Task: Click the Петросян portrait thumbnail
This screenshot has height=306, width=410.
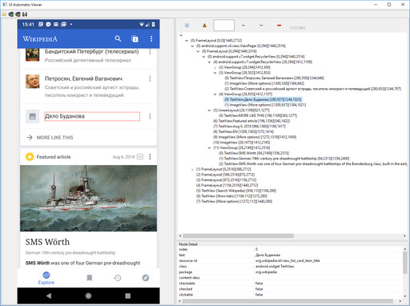Action: click(33, 82)
